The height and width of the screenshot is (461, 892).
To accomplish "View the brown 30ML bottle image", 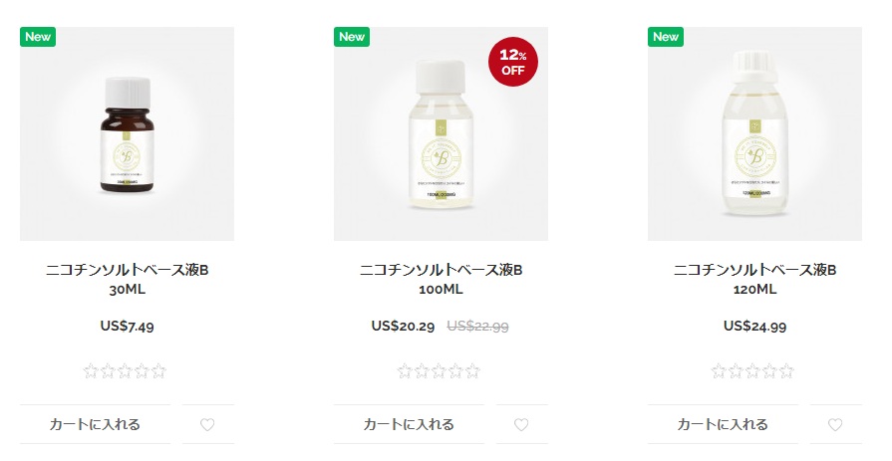I will [127, 134].
